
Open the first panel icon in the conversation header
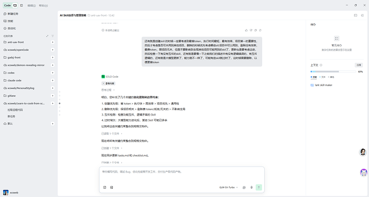pyautogui.click(x=356, y=15)
